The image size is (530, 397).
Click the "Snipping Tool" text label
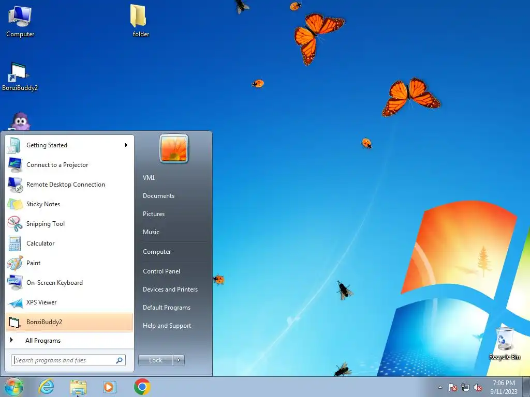pos(46,224)
